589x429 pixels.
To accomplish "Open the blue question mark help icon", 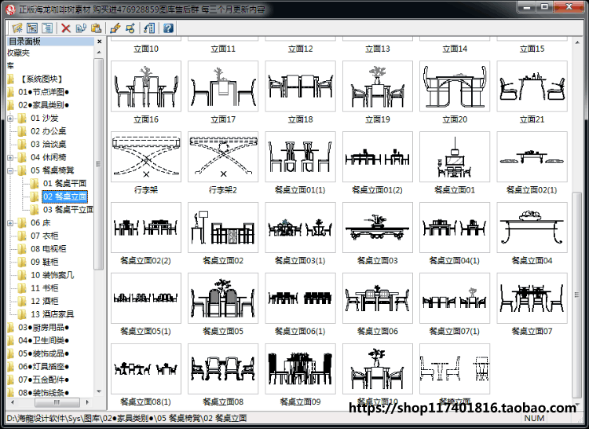I will [168, 27].
